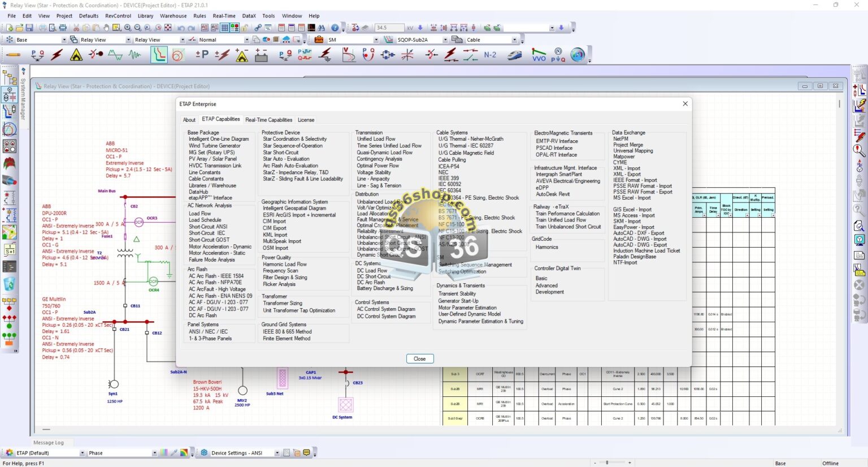Activate the Star Protection & Coordination mode icon
Screen dimensions: 868x467
[x=159, y=55]
